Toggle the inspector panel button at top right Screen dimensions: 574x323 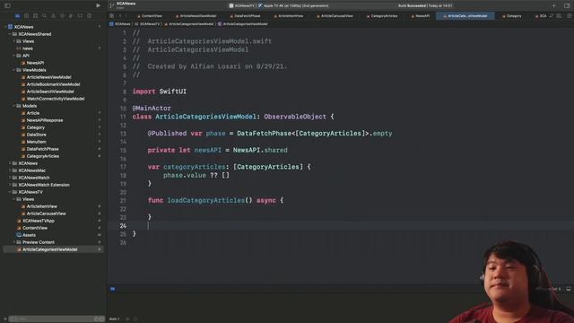tap(567, 5)
